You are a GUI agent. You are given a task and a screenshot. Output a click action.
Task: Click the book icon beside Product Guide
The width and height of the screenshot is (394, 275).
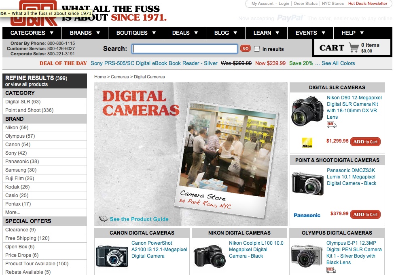click(103, 219)
